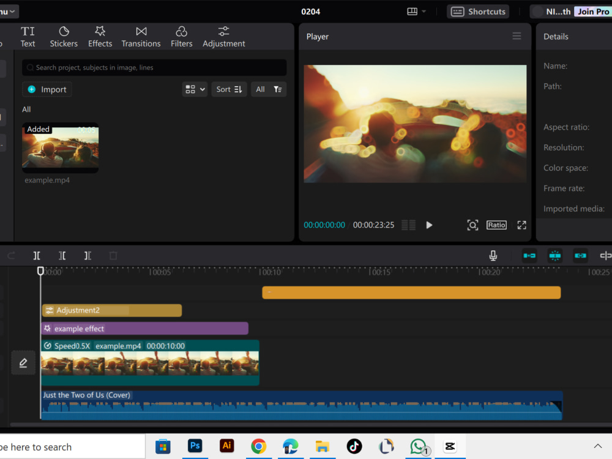Toggle preview axis icon
The height and width of the screenshot is (459, 612).
605,256
